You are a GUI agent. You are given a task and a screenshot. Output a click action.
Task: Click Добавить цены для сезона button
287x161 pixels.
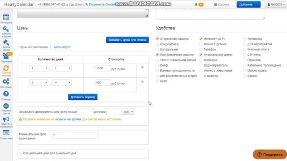coord(127,40)
